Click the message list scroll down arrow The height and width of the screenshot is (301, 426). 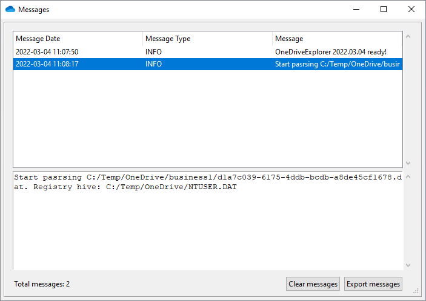[408, 163]
